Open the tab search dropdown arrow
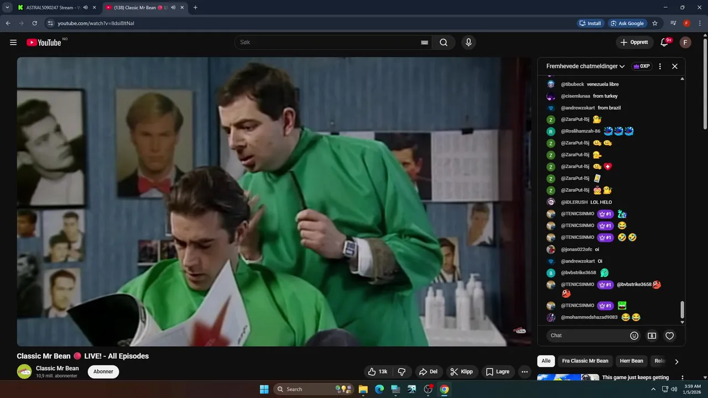The width and height of the screenshot is (708, 398). tap(7, 8)
